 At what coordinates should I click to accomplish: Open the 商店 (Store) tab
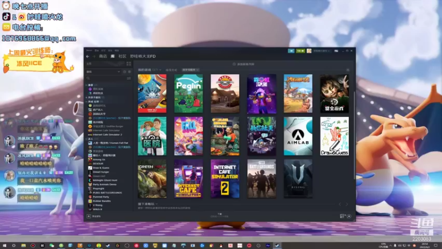pos(103,56)
